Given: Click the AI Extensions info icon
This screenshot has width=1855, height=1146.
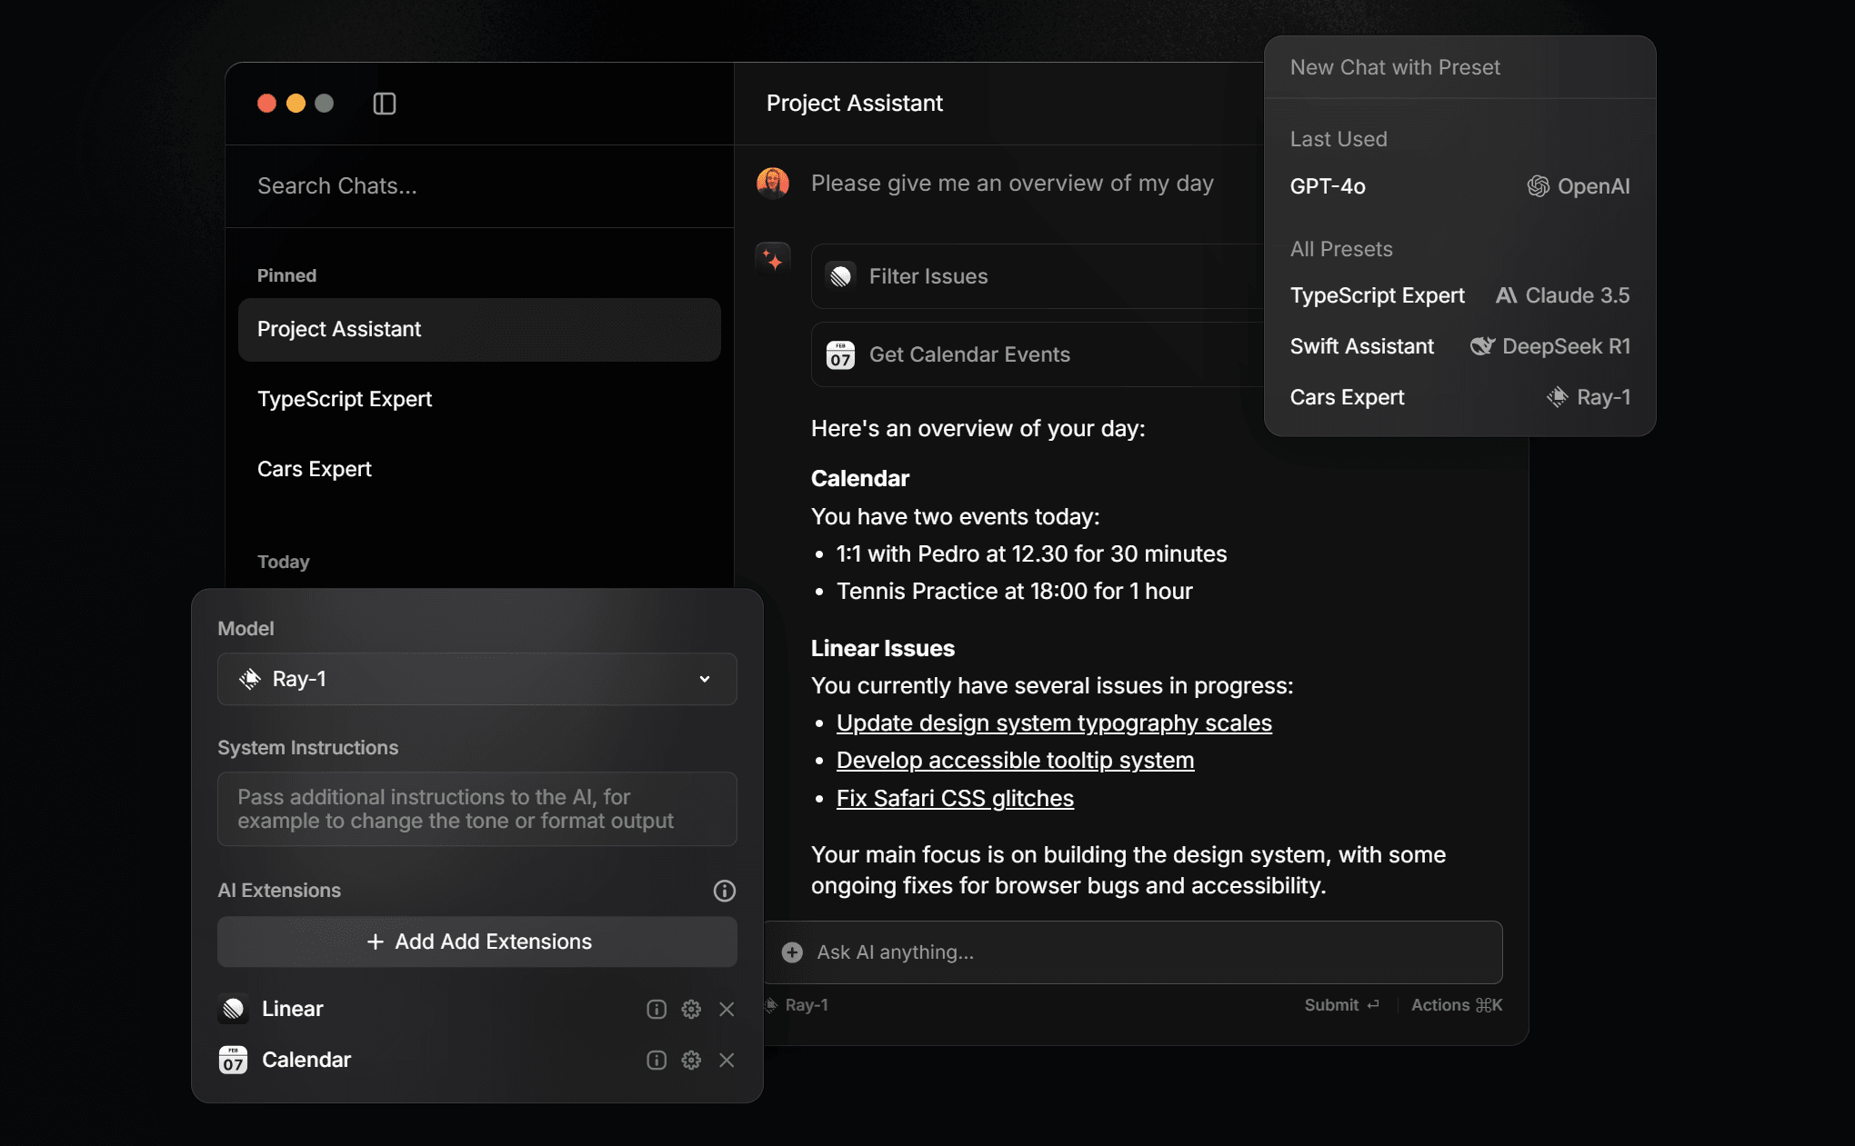Looking at the screenshot, I should (724, 891).
